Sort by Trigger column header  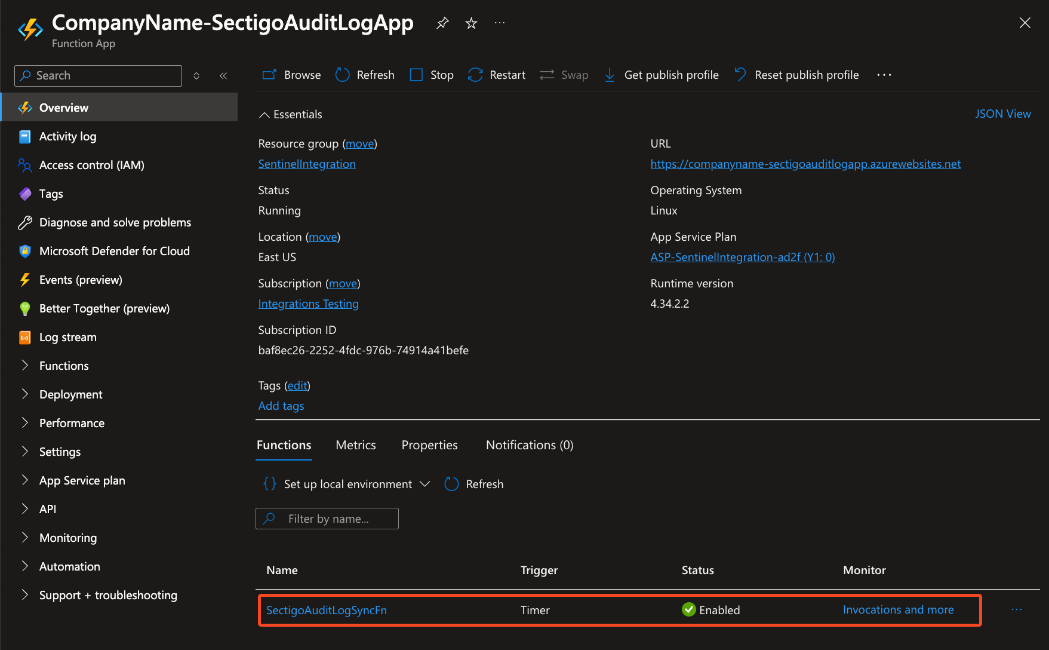pos(539,570)
